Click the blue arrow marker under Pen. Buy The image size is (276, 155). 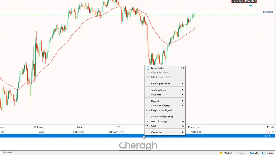(250, 5)
